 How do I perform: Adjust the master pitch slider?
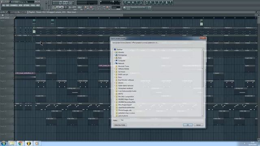click(49, 5)
